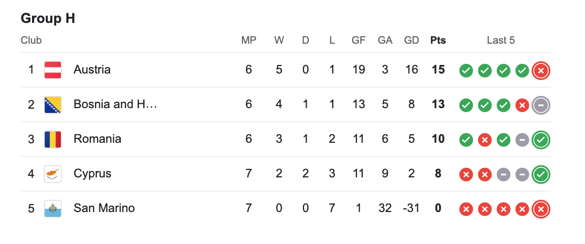The width and height of the screenshot is (585, 244).
Task: Open the Austria team link
Action: [92, 70]
